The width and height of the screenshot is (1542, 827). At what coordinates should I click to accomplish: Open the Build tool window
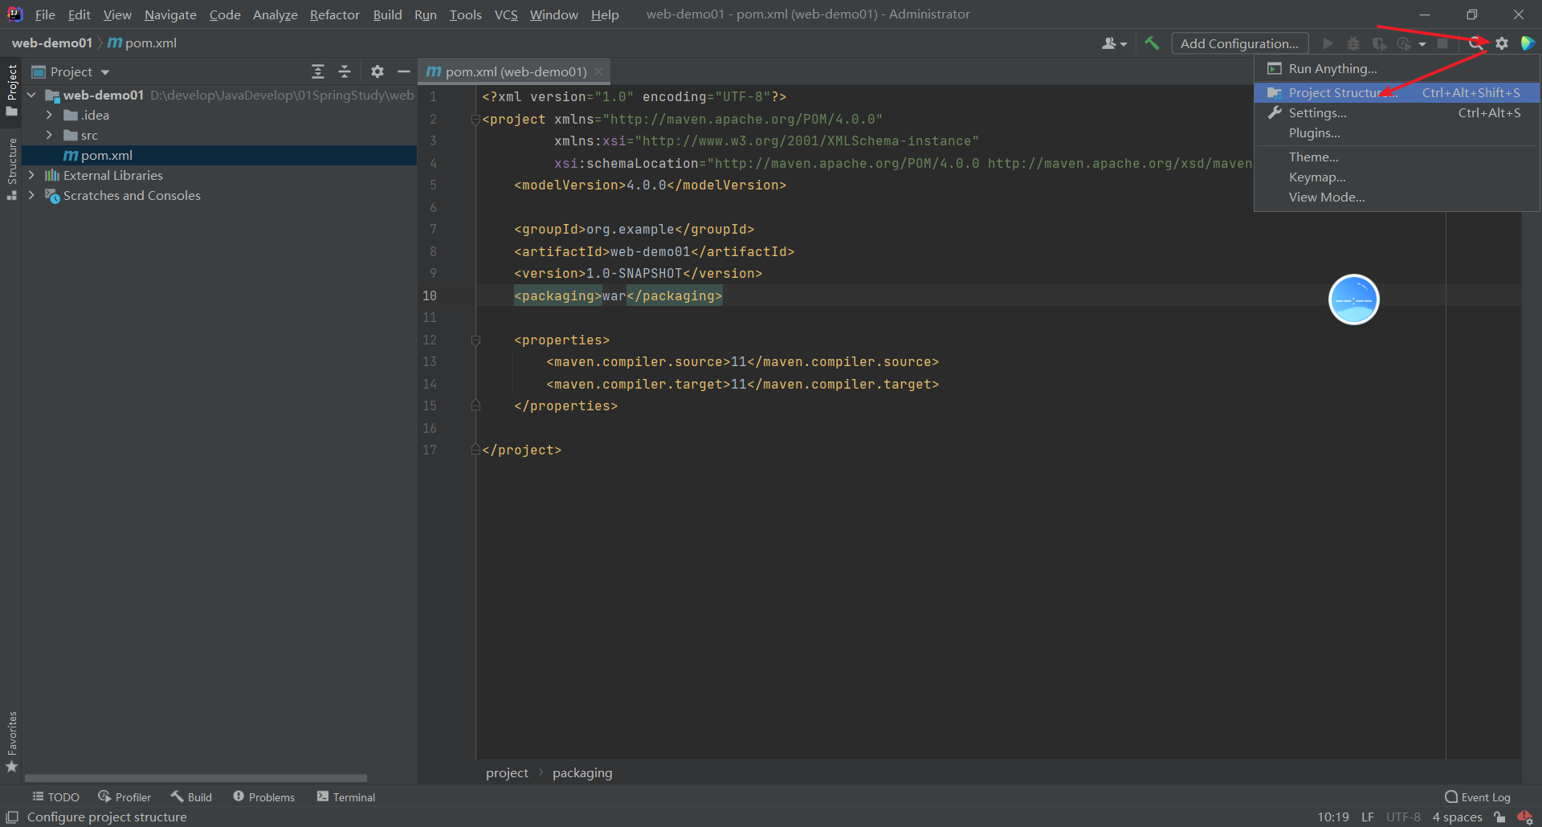(191, 797)
